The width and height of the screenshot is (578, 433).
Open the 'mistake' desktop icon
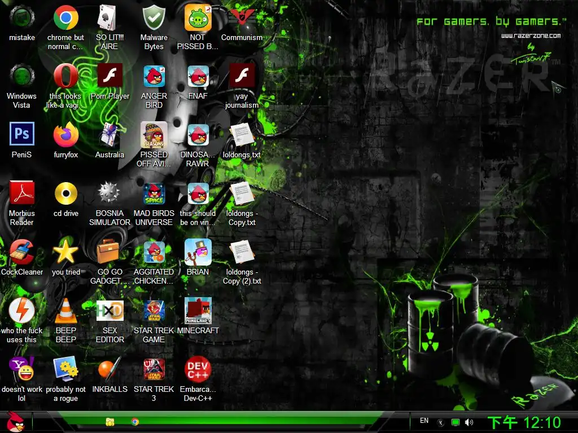coord(22,17)
